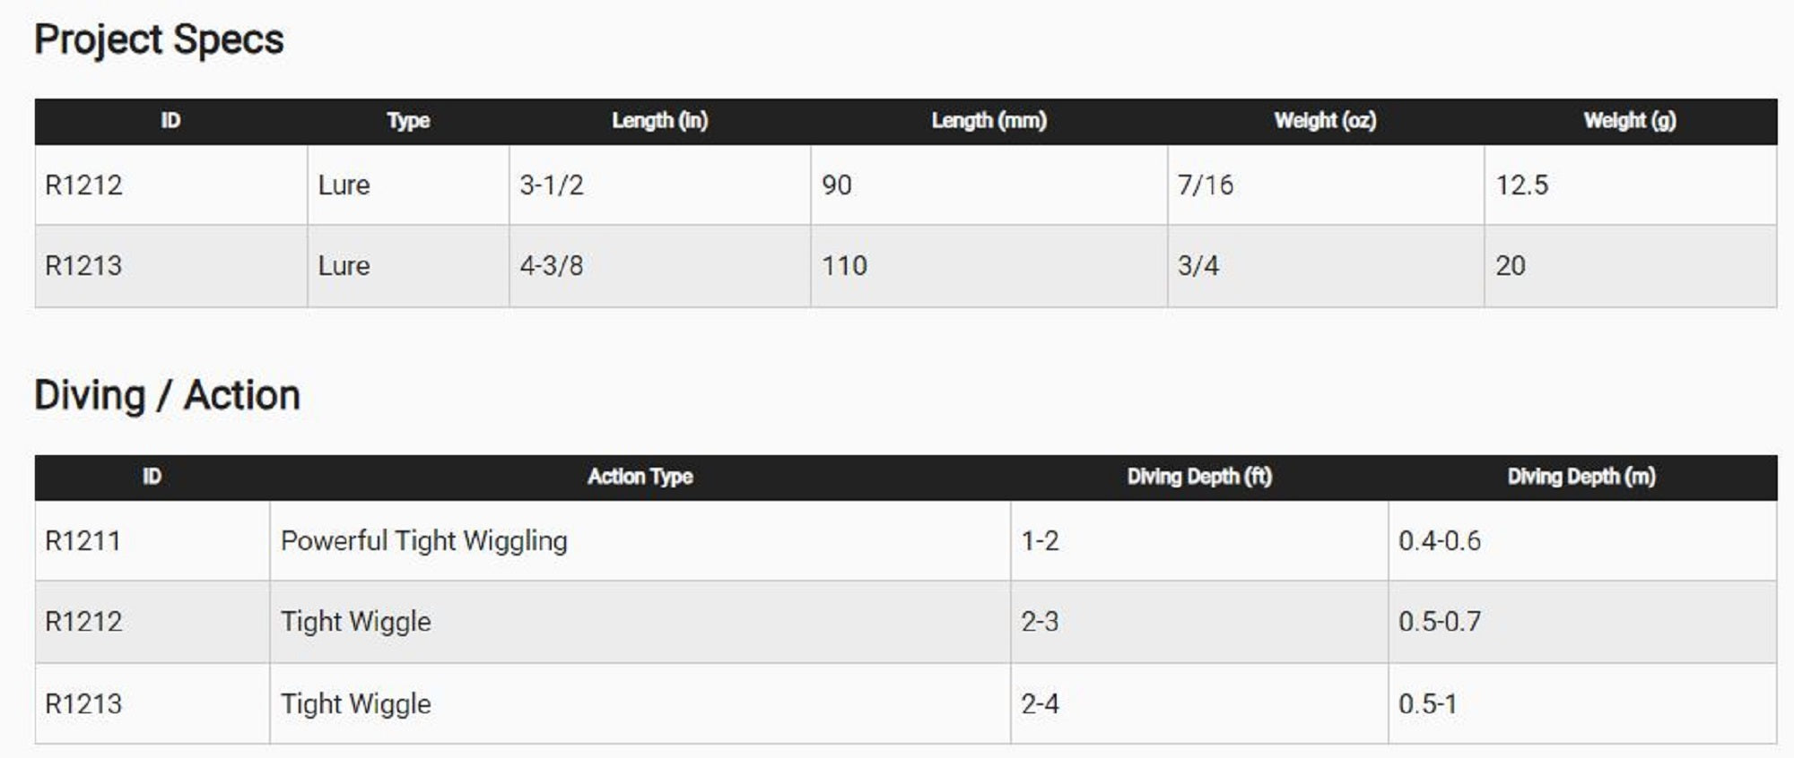The height and width of the screenshot is (758, 1794).
Task: Click the 3-1/2 length cell
Action: tap(552, 185)
